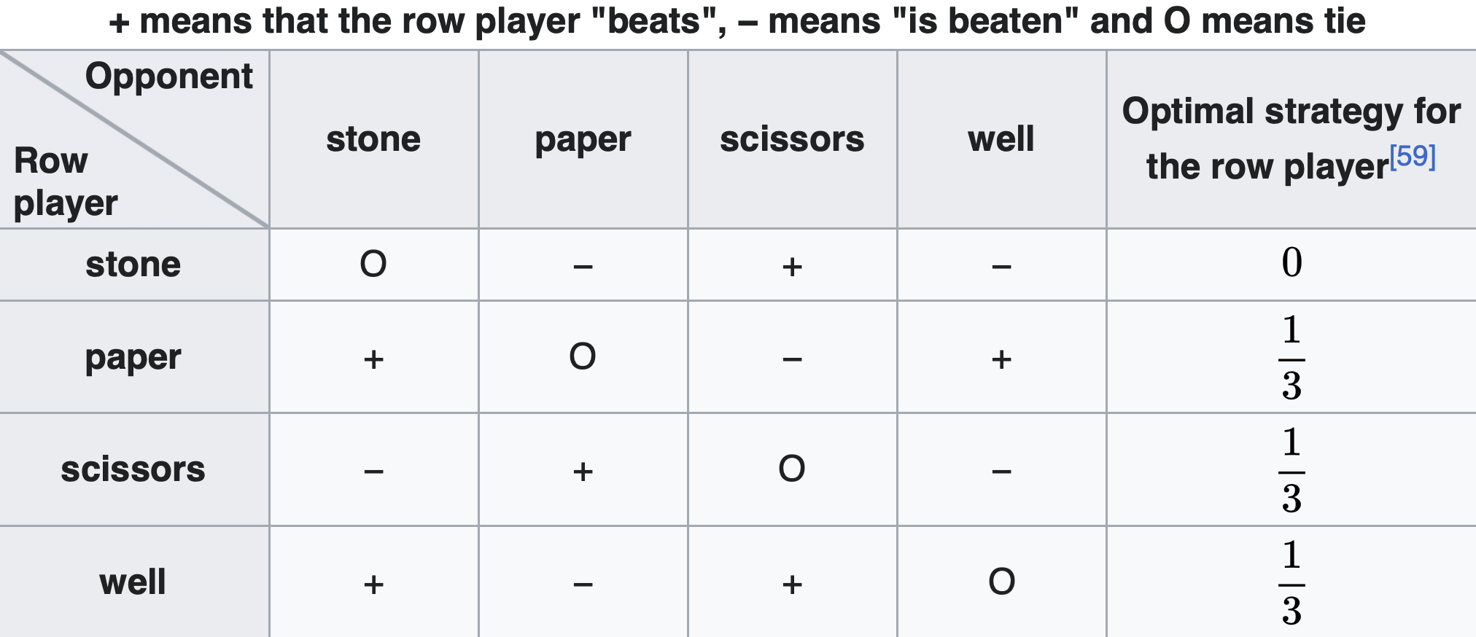Click the minus cell for well versus paper
The width and height of the screenshot is (1476, 637).
pyautogui.click(x=583, y=584)
